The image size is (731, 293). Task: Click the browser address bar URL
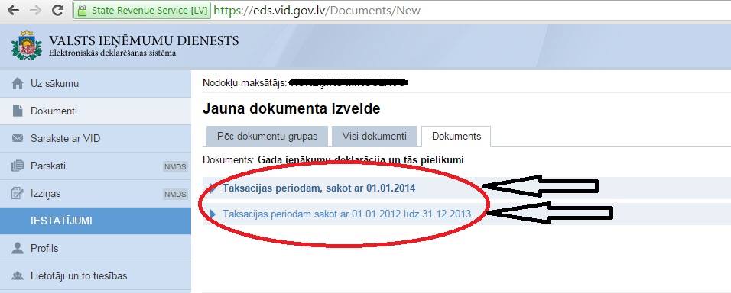pyautogui.click(x=317, y=10)
